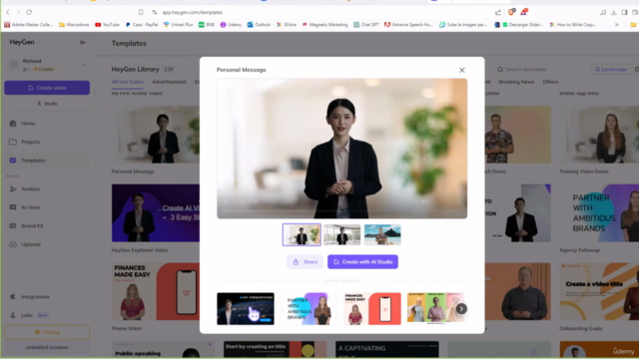
Task: Open the Avatars icon in the sidebar
Action: [x=13, y=188]
